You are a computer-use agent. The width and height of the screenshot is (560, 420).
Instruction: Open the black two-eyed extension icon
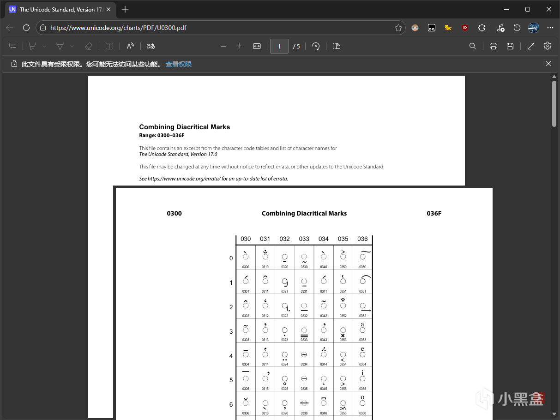(x=432, y=28)
